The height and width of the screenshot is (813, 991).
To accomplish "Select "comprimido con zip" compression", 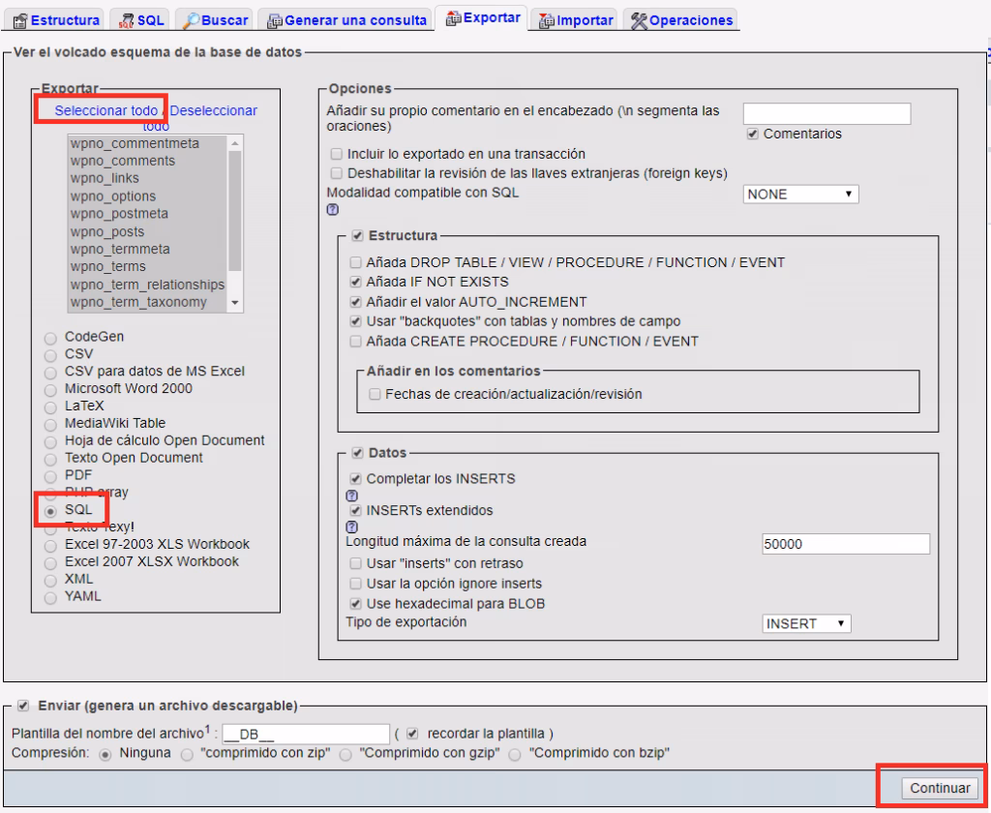I will [x=187, y=755].
